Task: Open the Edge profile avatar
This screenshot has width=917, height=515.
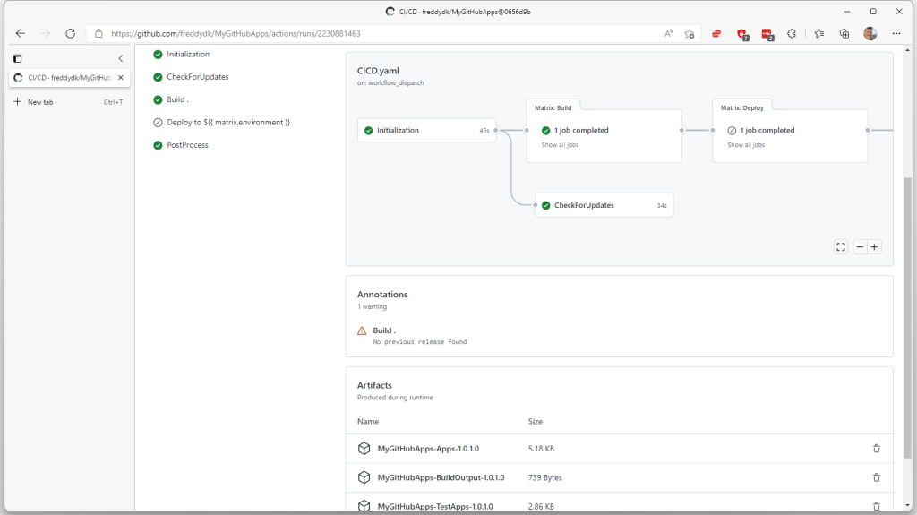Action: pyautogui.click(x=870, y=33)
